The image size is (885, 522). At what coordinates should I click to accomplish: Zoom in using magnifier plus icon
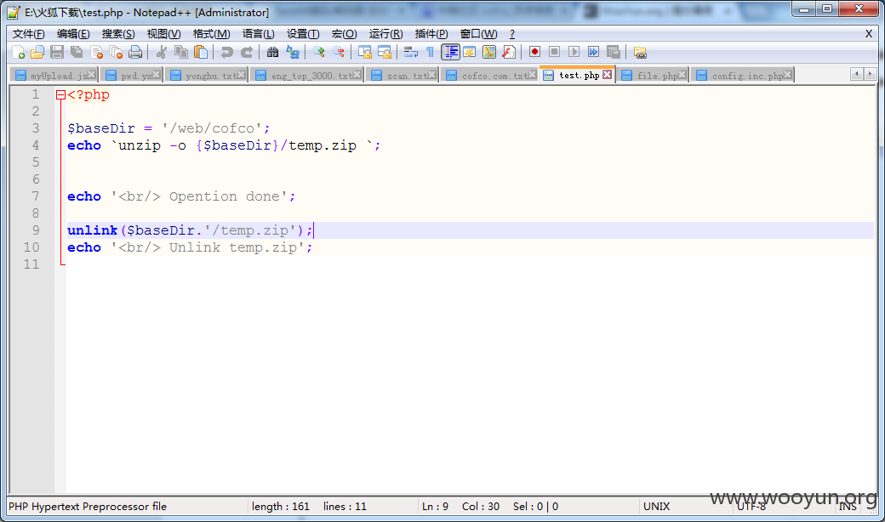(x=319, y=53)
